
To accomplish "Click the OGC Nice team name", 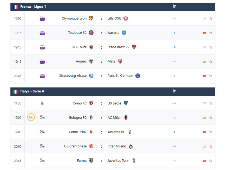I will click(x=79, y=47).
